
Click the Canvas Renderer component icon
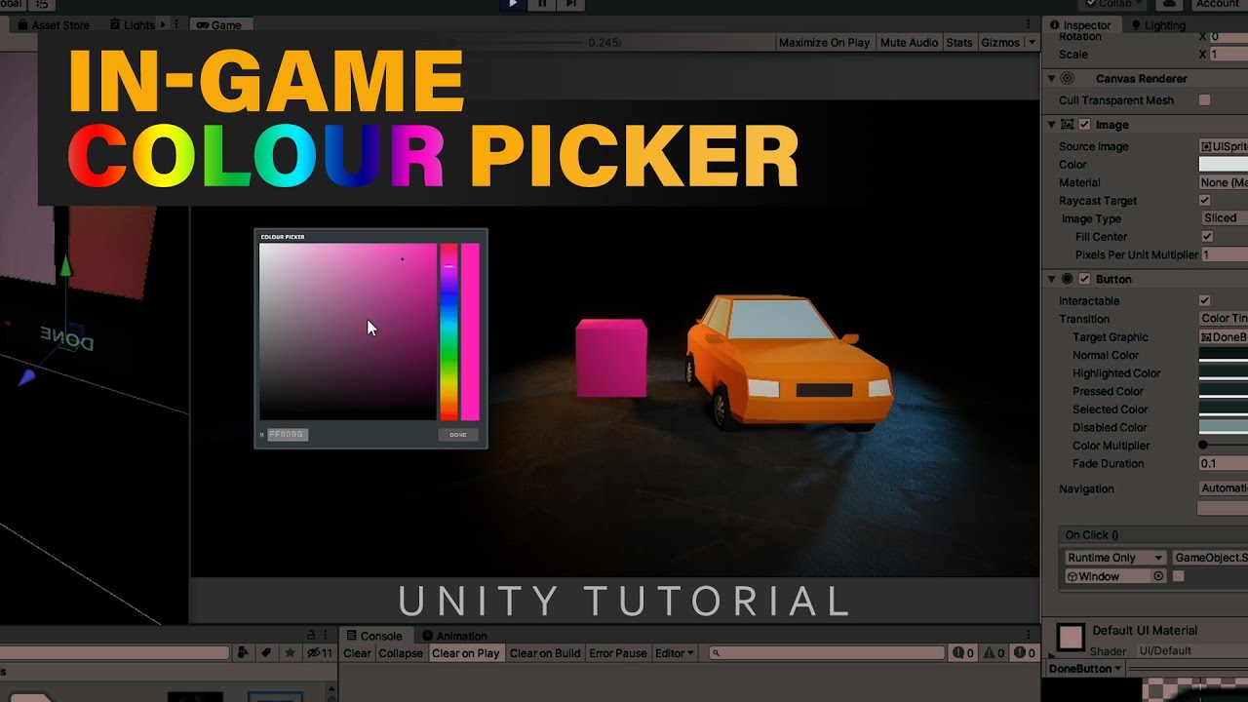coord(1068,79)
